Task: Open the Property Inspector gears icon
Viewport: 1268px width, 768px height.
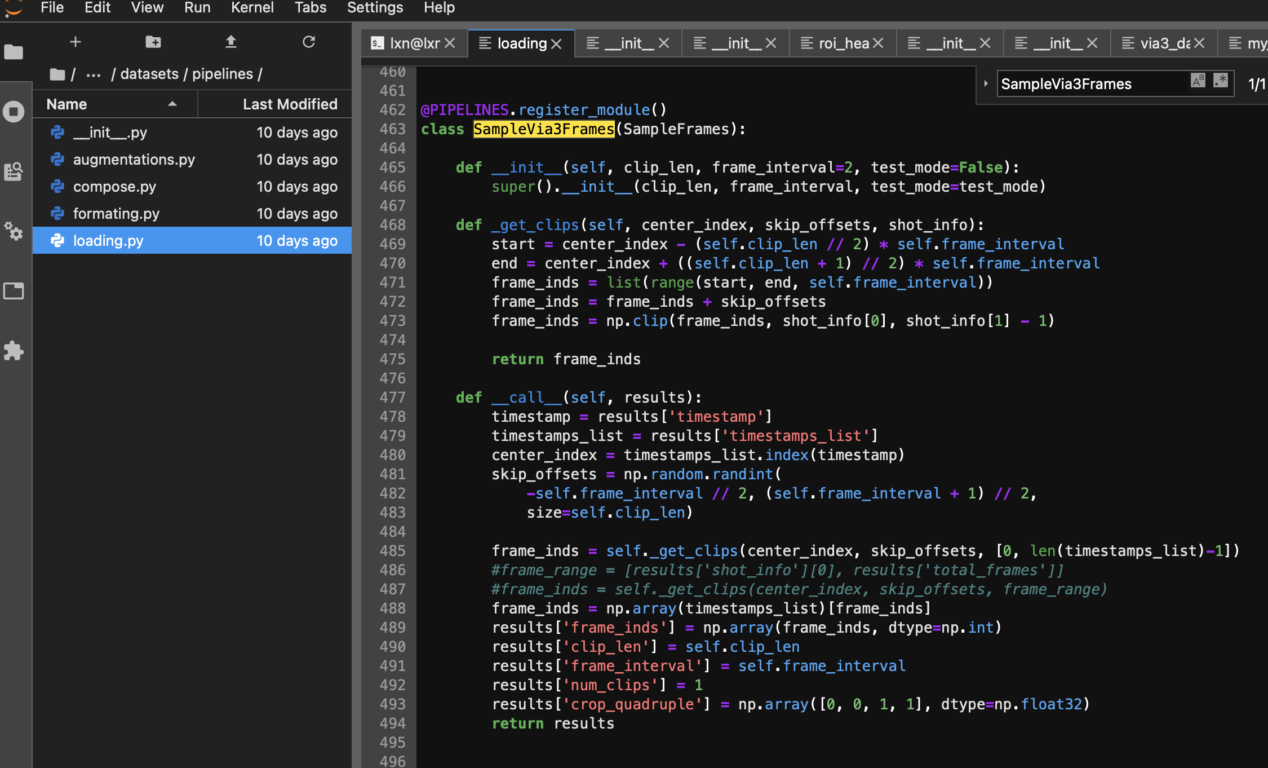Action: click(x=14, y=231)
